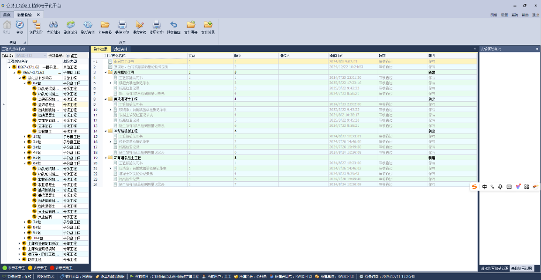
Task: Click the blue refresh arrows toolbar icon
Action: [x=88, y=25]
